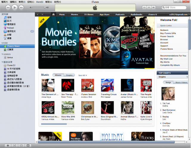Click the Store search field
The image size is (191, 148).
pyautogui.click(x=174, y=7)
